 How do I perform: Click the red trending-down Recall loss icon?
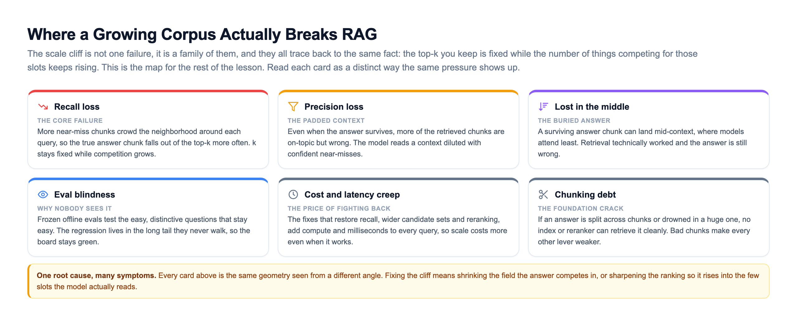pos(43,107)
